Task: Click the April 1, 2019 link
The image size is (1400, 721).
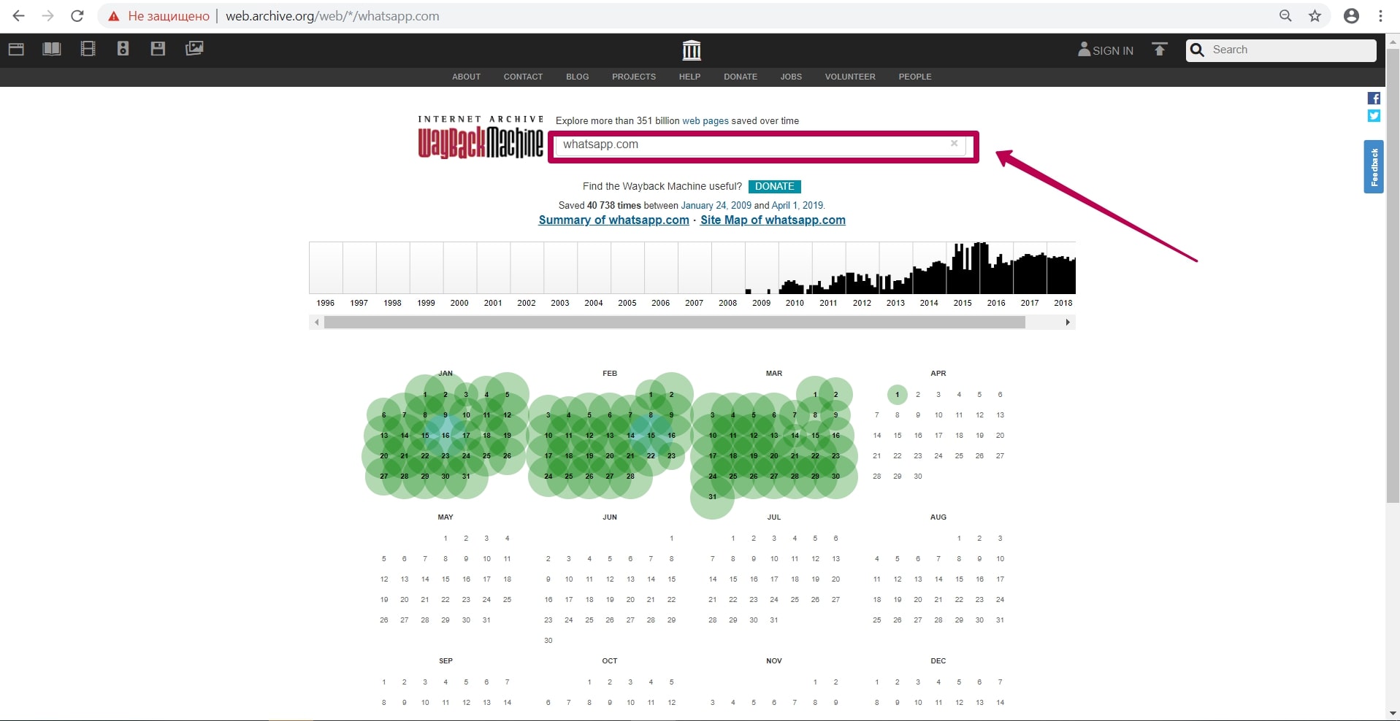Action: [x=797, y=206]
